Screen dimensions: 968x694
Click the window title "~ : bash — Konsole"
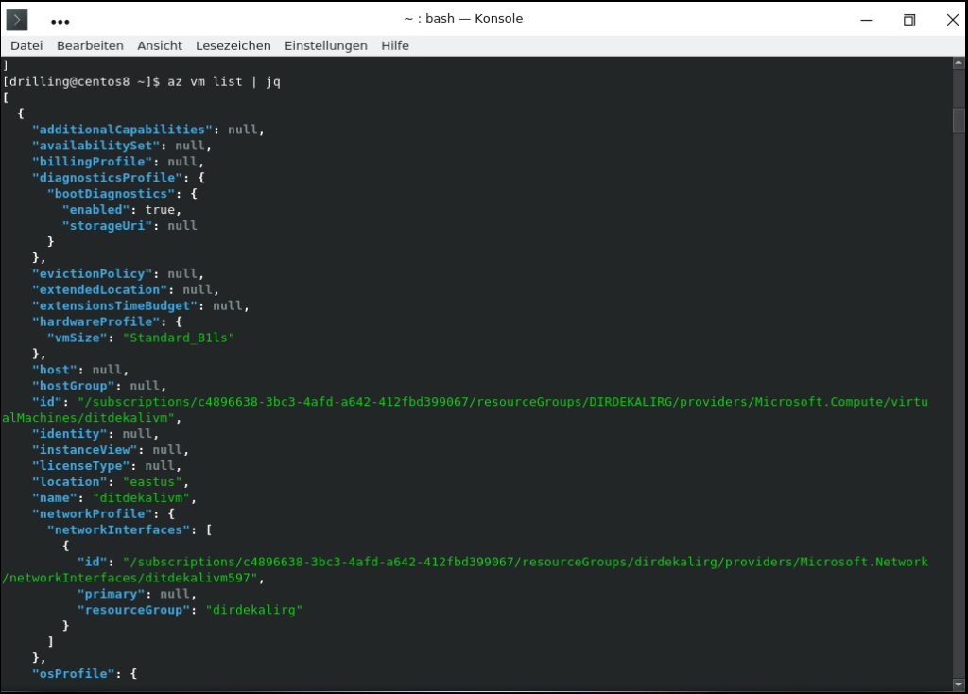[x=463, y=19]
